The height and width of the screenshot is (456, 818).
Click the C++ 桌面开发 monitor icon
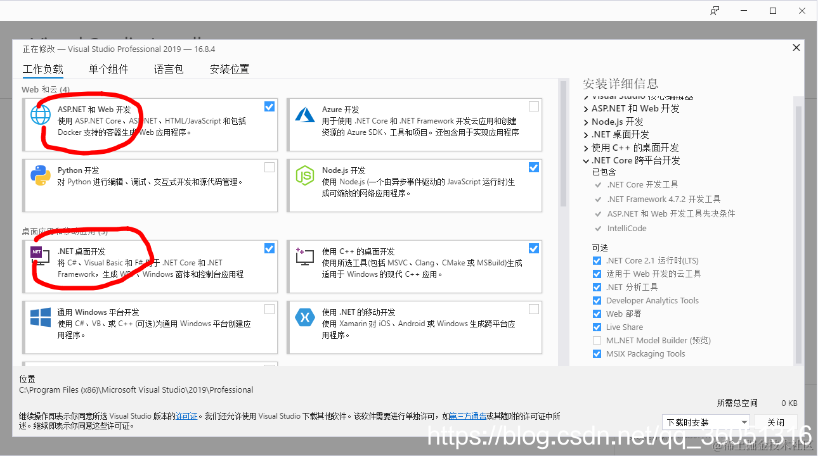305,256
